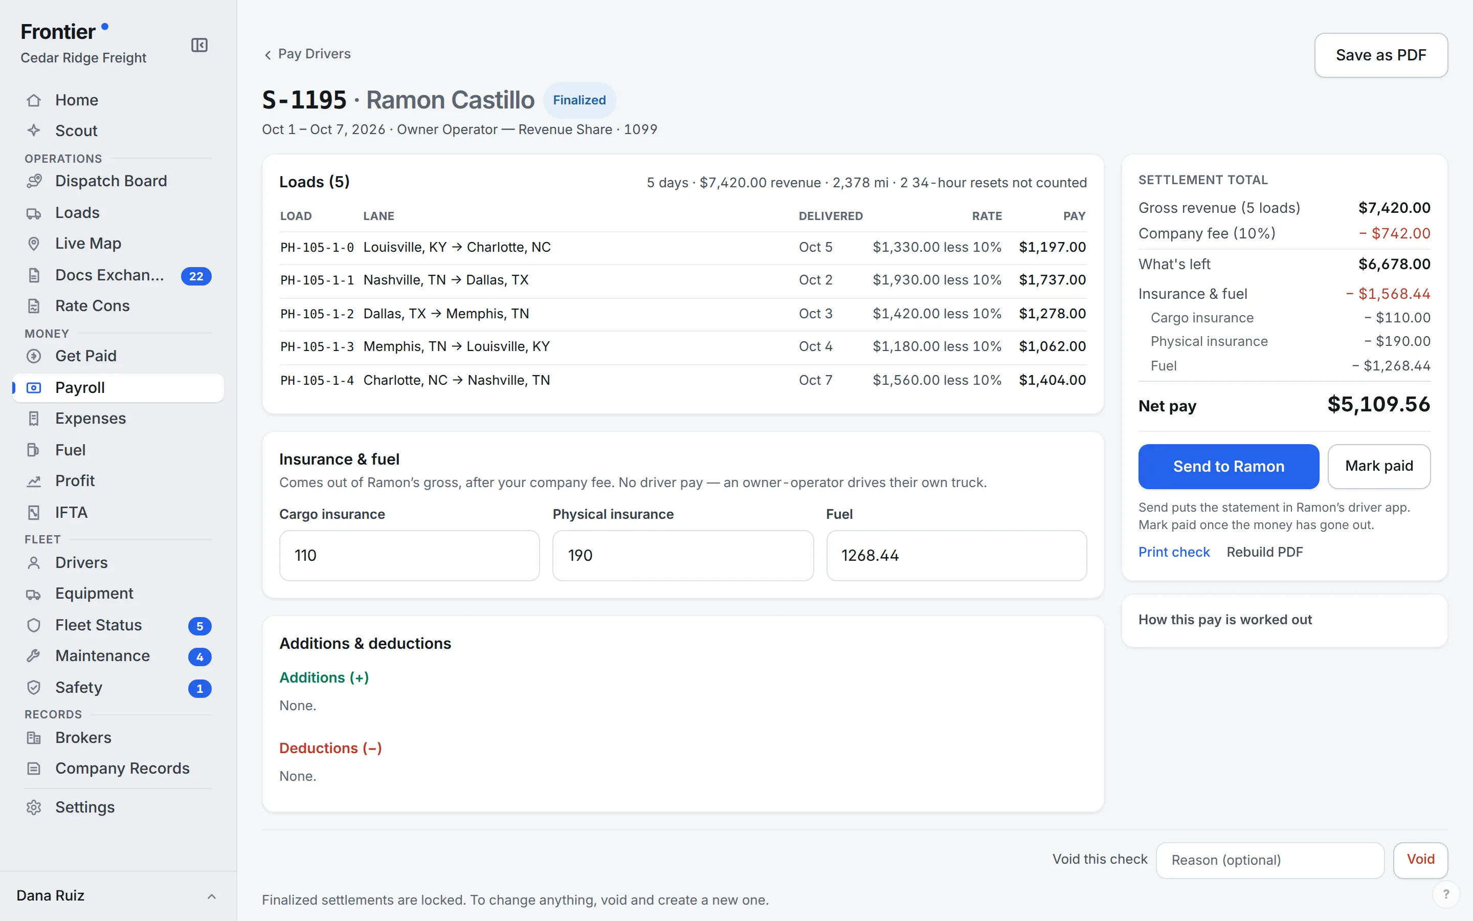Screen dimensions: 1473x921
Task: Click Brokers in Records section
Action: tap(118, 738)
